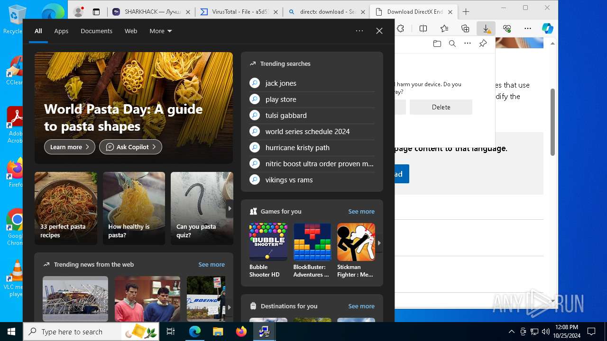Open File Explorer from the taskbar

(218, 332)
